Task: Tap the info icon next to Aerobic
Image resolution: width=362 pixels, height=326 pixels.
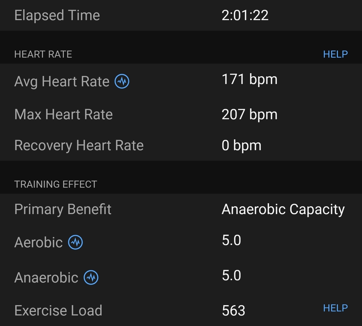Action: pos(75,242)
